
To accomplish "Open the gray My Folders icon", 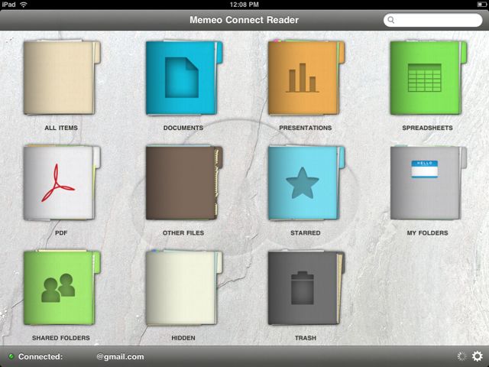I will point(429,183).
